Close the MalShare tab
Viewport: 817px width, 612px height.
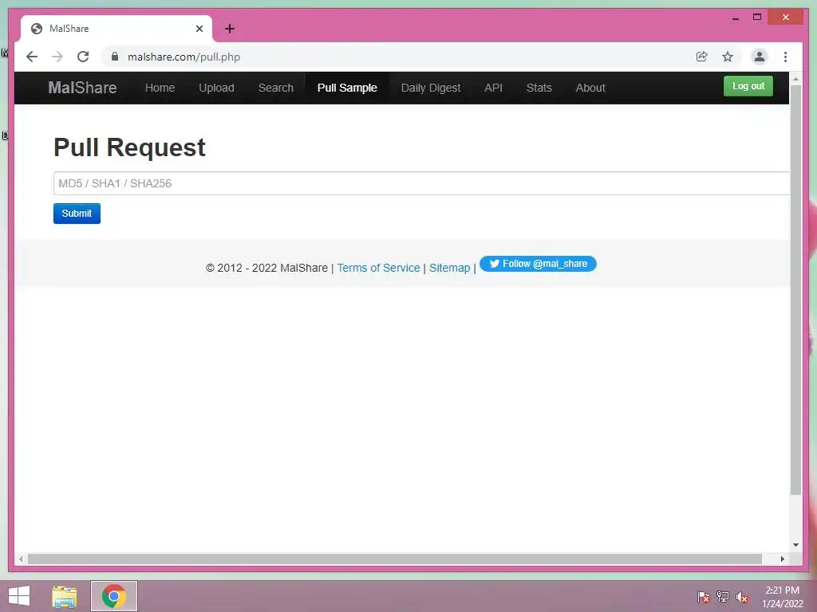[x=199, y=29]
